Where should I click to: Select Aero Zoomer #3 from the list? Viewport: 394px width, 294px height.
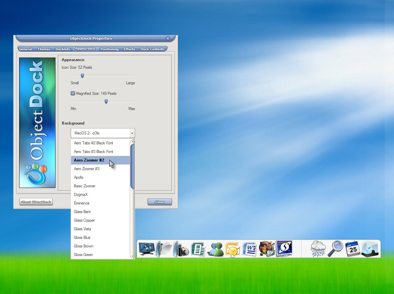pyautogui.click(x=100, y=168)
